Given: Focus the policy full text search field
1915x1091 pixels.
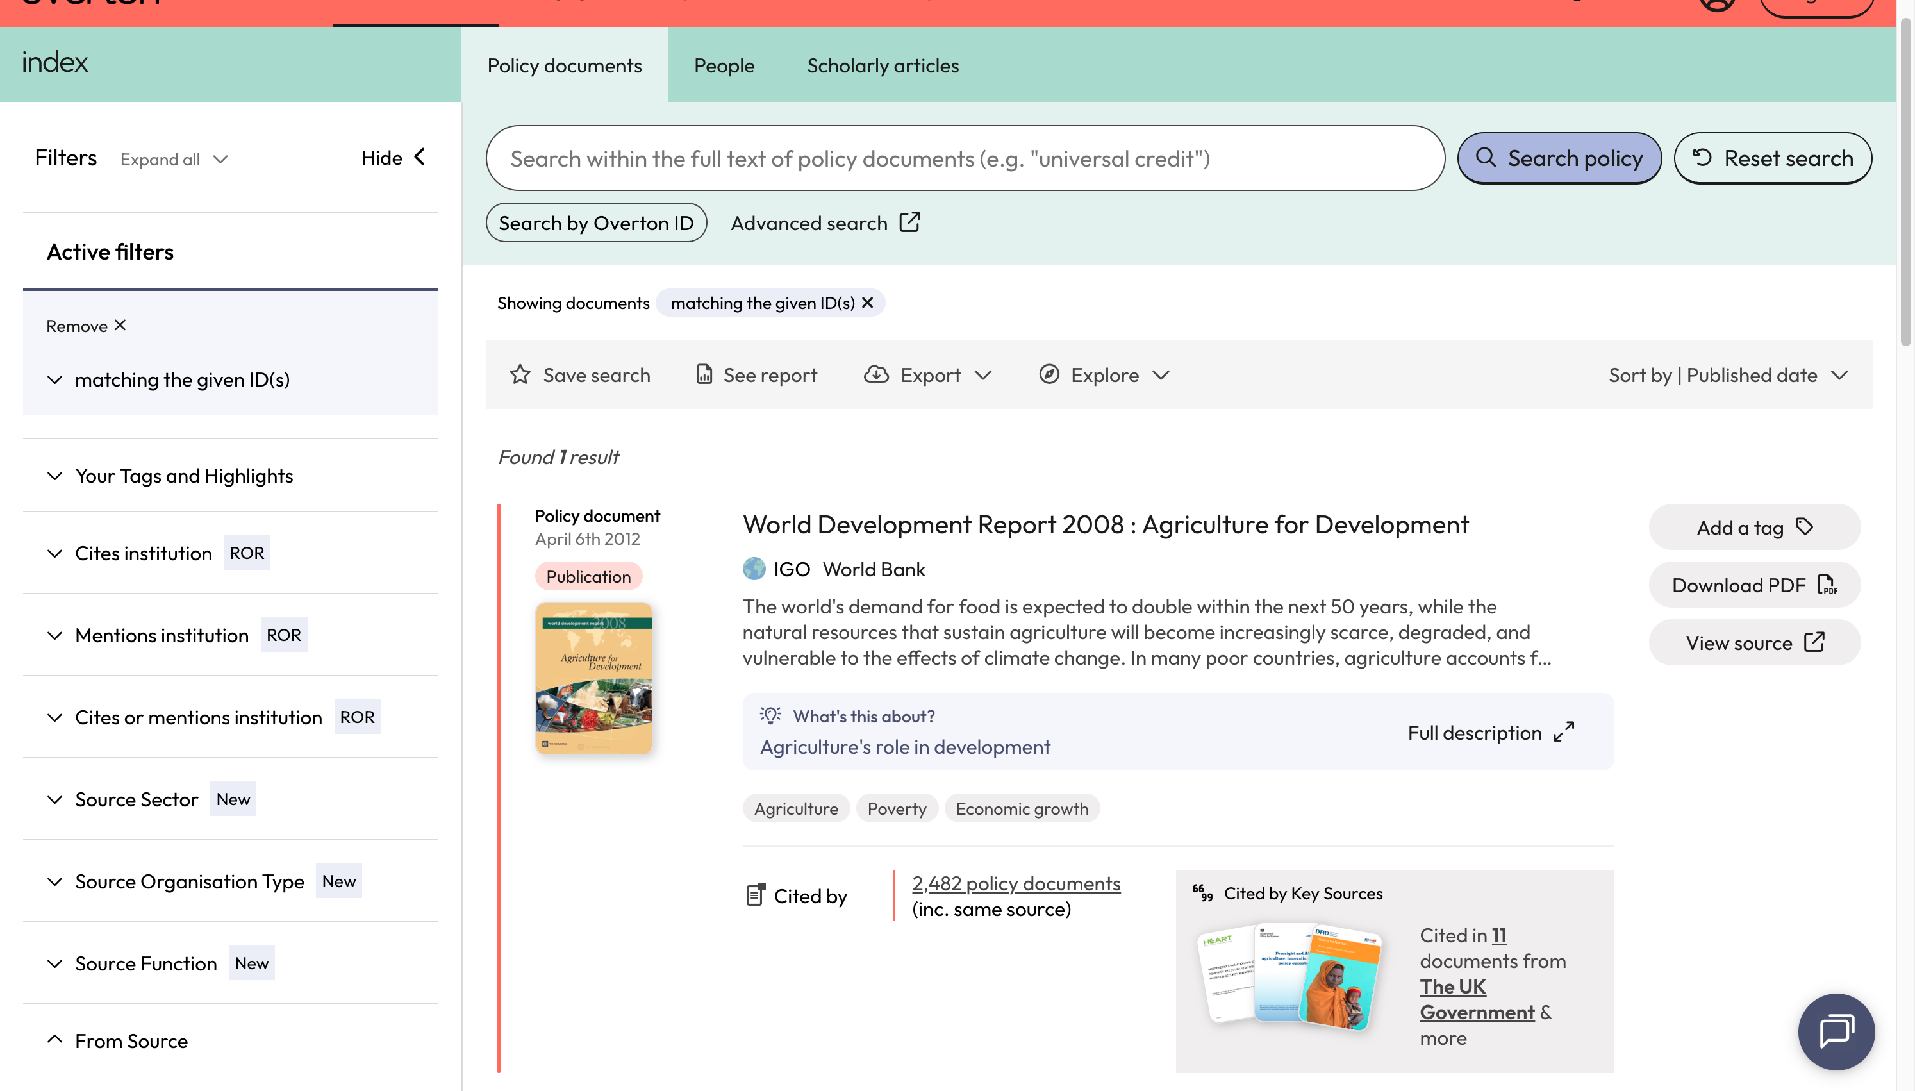Looking at the screenshot, I should pos(965,158).
